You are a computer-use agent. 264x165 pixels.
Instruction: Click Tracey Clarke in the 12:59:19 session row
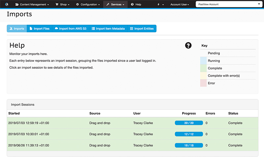tap(143, 123)
